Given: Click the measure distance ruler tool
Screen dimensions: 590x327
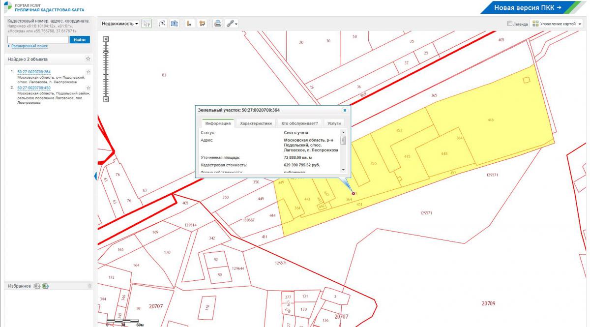Looking at the screenshot, I should [189, 24].
